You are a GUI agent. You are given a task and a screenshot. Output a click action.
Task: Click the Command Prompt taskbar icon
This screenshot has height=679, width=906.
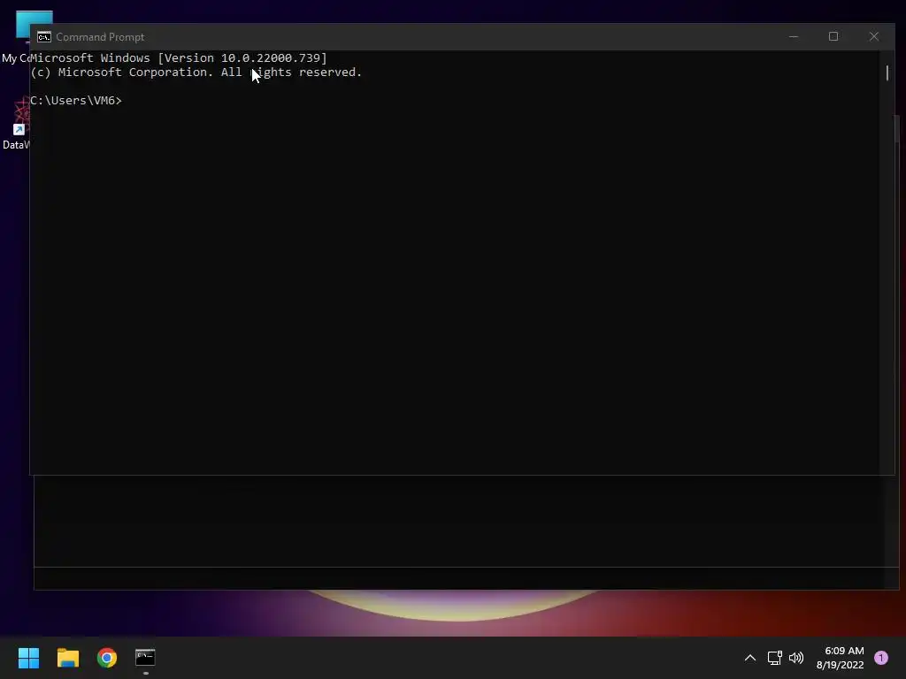145,657
